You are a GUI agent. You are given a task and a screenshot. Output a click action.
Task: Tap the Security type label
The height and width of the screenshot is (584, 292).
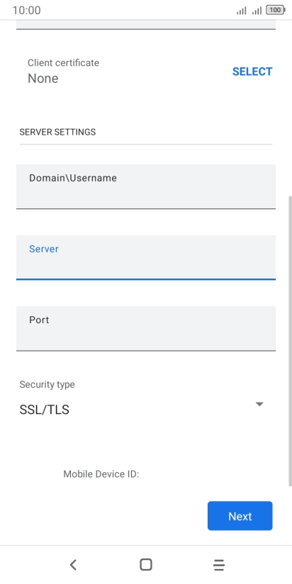47,384
